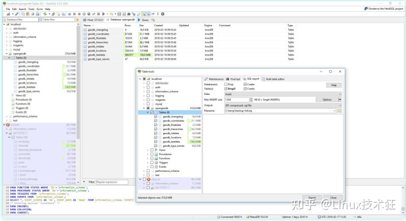This screenshot has height=221, width=406.
Task: Switch to Maintenance tab in Table tools
Action: (214, 79)
